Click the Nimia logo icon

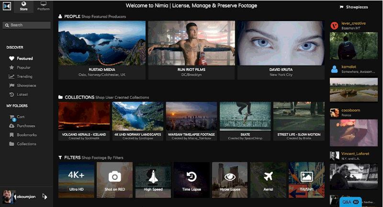pyautogui.click(x=7, y=6)
